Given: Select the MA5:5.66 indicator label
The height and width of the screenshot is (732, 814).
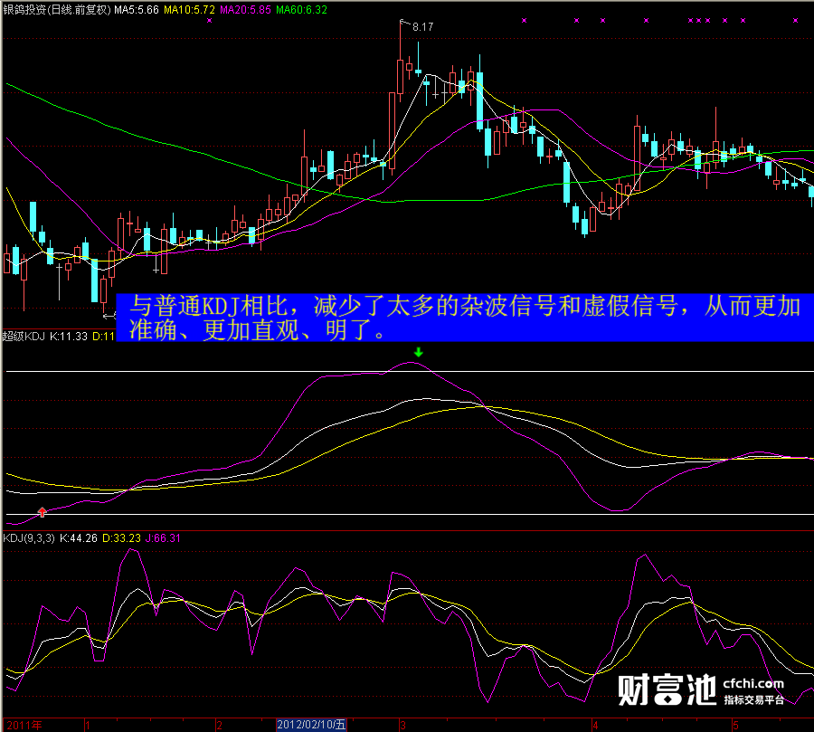Looking at the screenshot, I should click(137, 9).
